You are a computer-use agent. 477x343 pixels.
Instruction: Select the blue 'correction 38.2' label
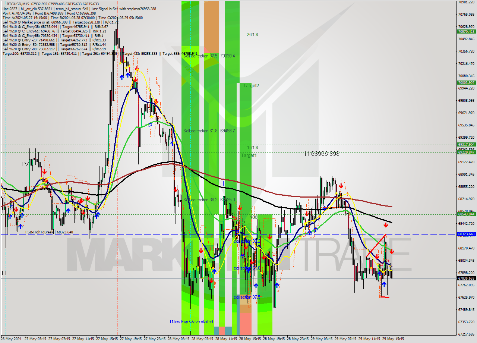coord(247,241)
